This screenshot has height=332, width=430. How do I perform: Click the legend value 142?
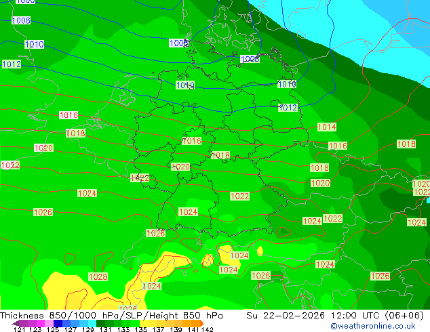pos(207,329)
